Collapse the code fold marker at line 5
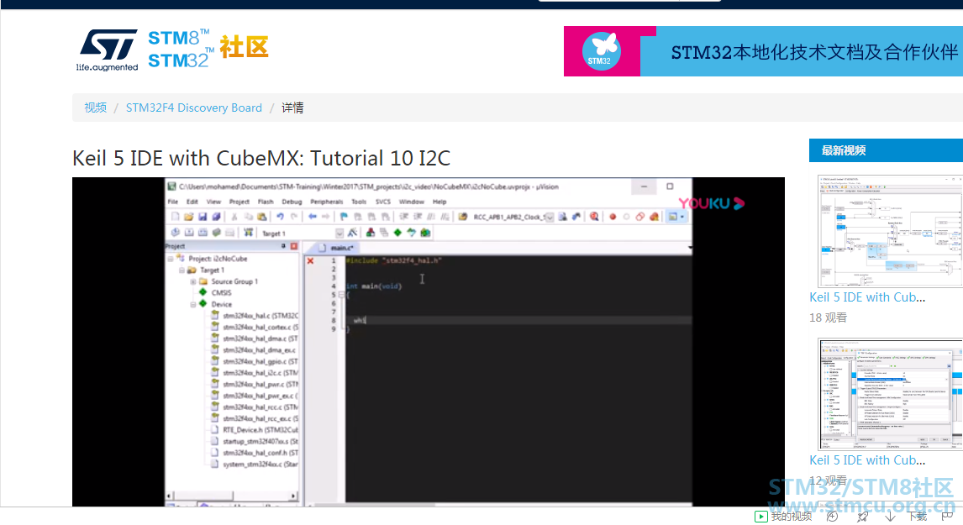Image resolution: width=963 pixels, height=525 pixels. click(341, 294)
